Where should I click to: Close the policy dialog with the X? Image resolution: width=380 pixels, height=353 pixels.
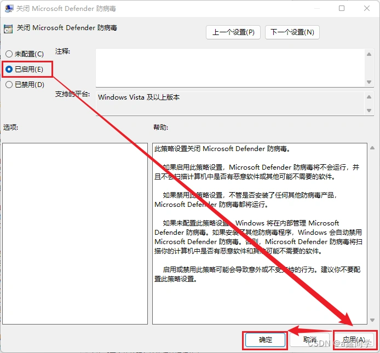[367, 9]
